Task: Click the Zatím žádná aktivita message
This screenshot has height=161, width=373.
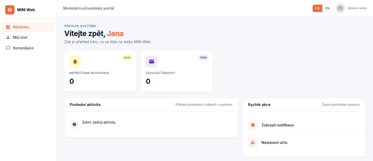Action: point(99,122)
